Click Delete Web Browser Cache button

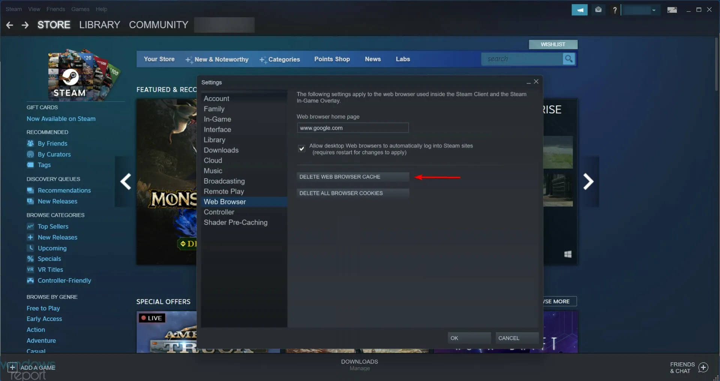coord(352,177)
